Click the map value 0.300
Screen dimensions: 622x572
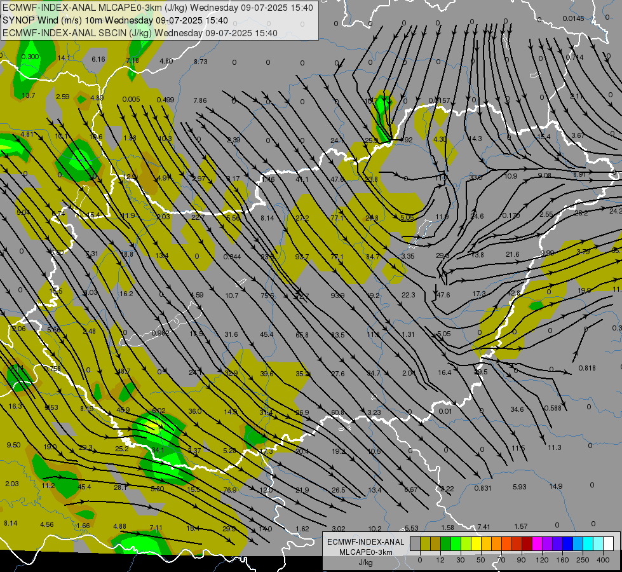click(30, 57)
